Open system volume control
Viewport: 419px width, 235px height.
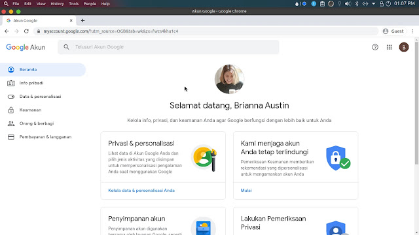pyautogui.click(x=348, y=4)
